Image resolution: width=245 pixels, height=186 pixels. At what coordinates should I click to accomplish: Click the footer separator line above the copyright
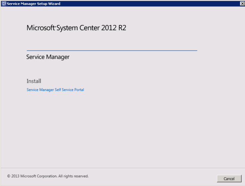(122, 168)
